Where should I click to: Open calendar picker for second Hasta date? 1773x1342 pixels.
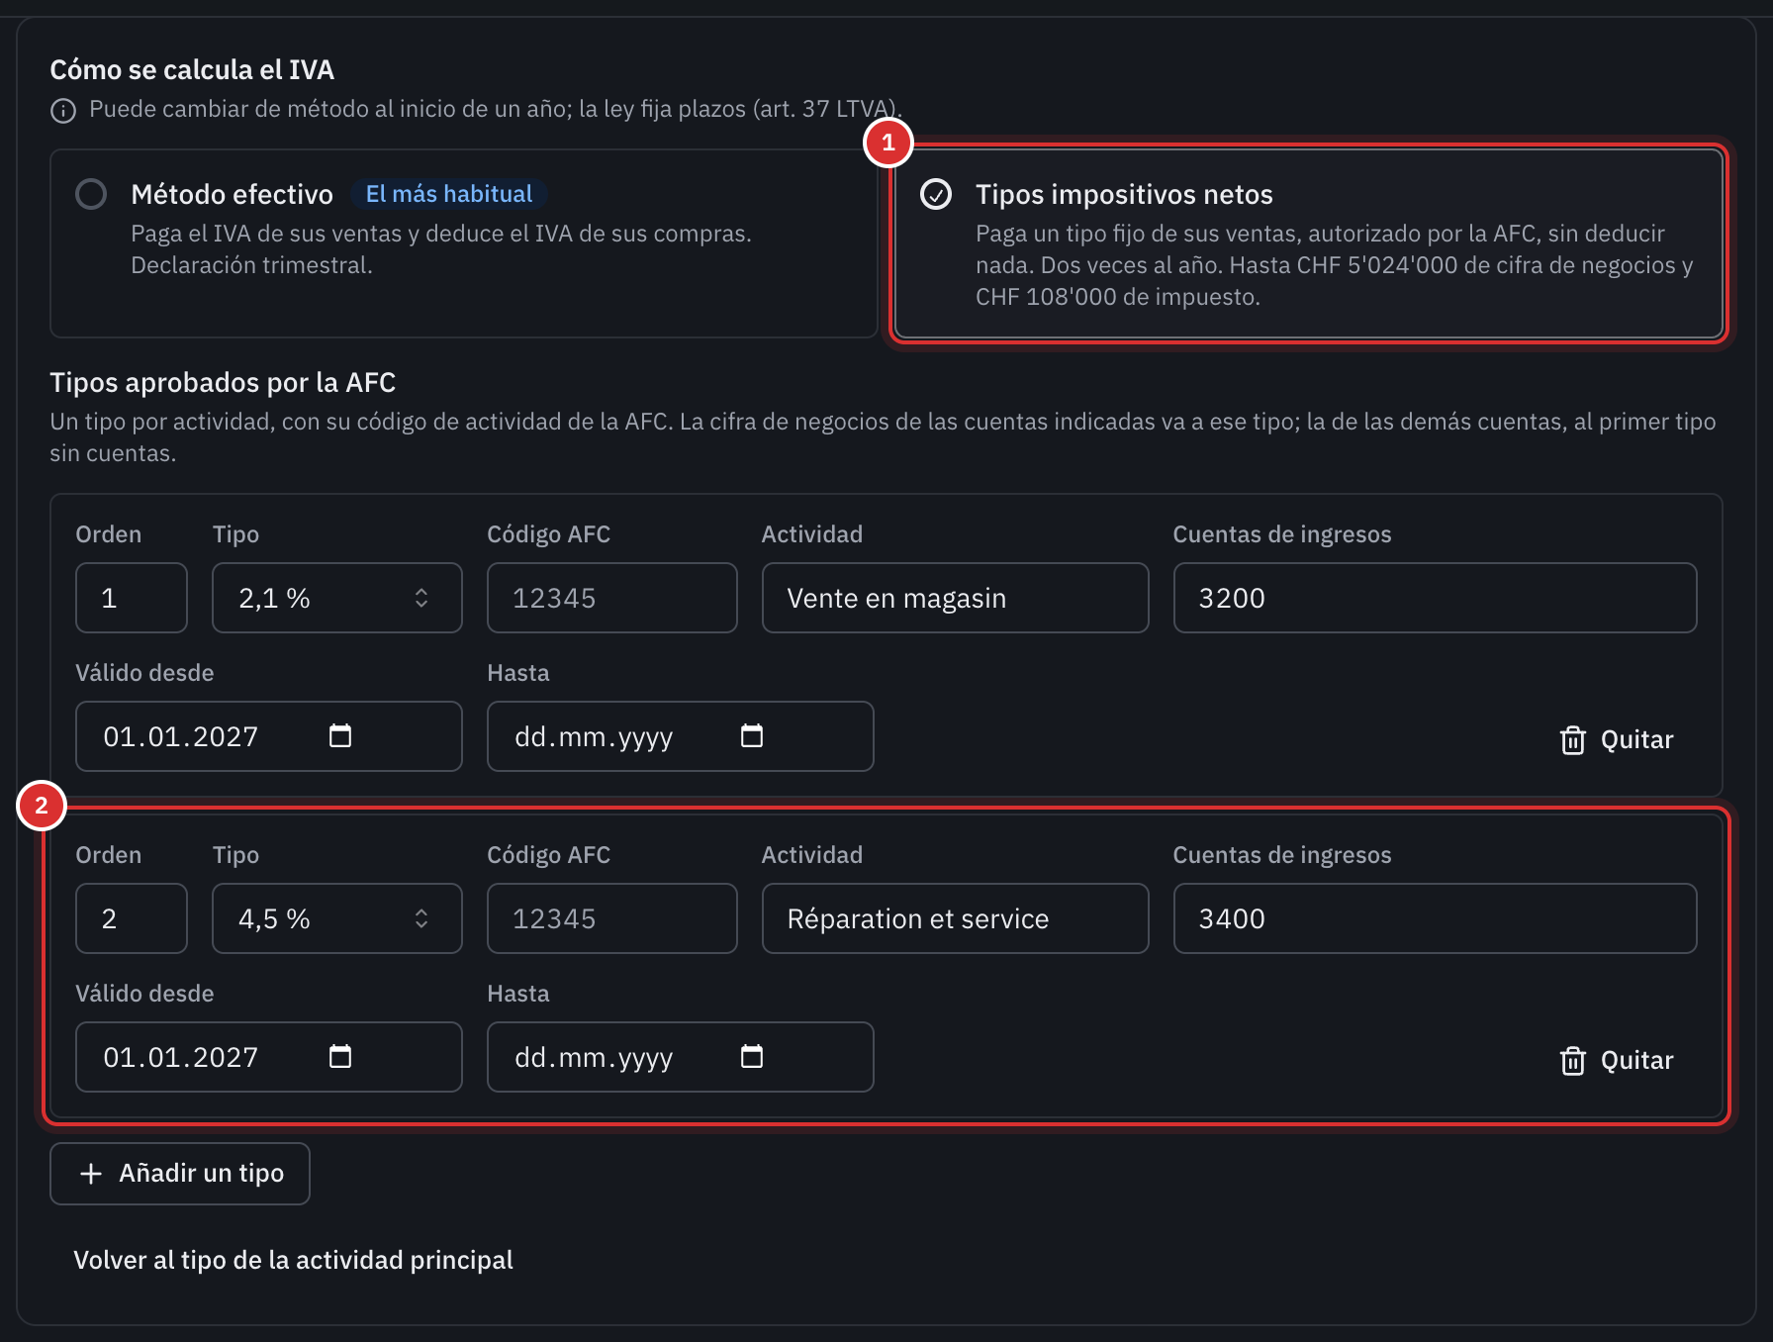click(x=752, y=1056)
